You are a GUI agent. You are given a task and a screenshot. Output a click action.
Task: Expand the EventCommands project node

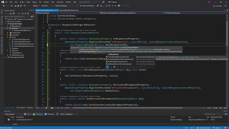6,21
